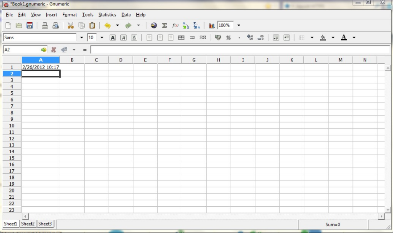Click the Sum sigma icon

click(x=164, y=26)
